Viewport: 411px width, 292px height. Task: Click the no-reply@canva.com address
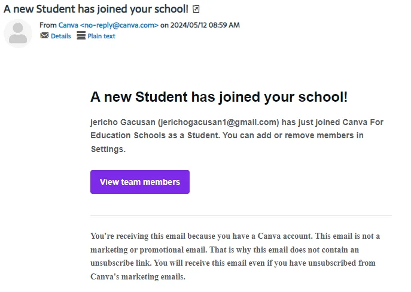(x=119, y=25)
